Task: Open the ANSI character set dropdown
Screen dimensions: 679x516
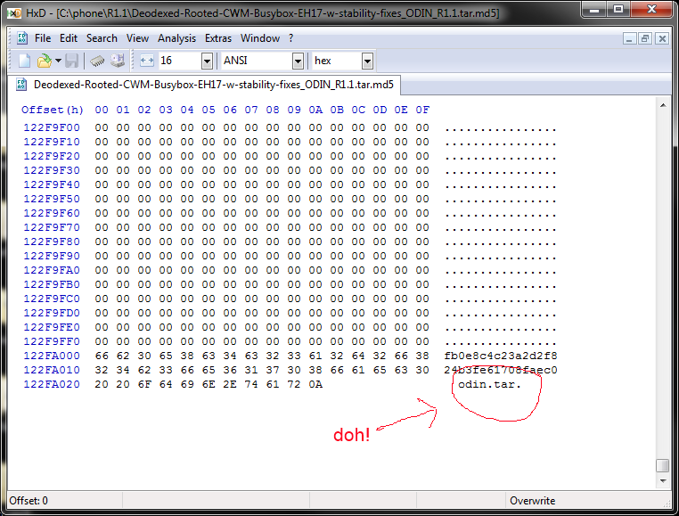Action: (x=298, y=61)
